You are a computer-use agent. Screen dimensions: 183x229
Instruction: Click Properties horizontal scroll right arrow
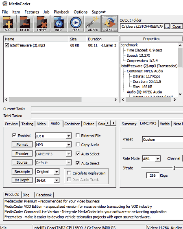(175, 100)
